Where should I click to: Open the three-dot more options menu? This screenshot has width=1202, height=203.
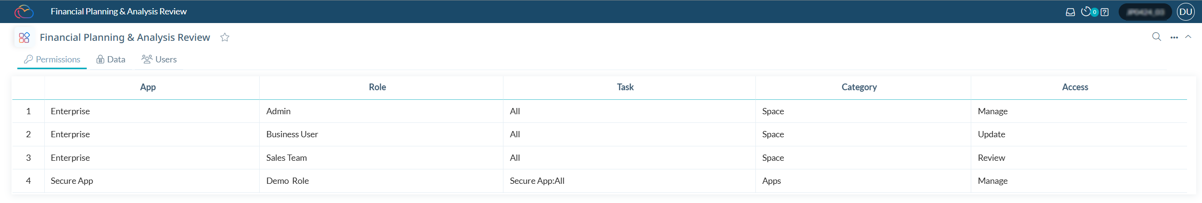(x=1174, y=37)
